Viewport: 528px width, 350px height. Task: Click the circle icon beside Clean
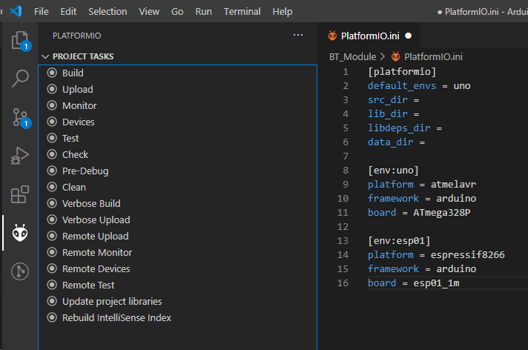point(52,187)
